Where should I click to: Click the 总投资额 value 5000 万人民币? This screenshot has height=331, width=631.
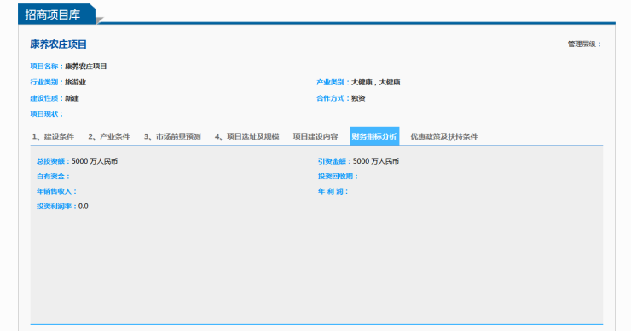[95, 161]
